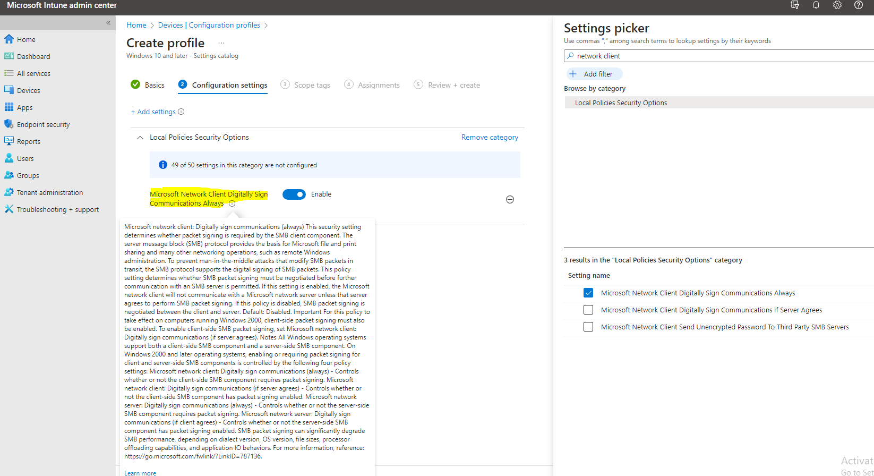Open the Devices sidebar icon
Screen dimensions: 874x476
click(x=9, y=90)
